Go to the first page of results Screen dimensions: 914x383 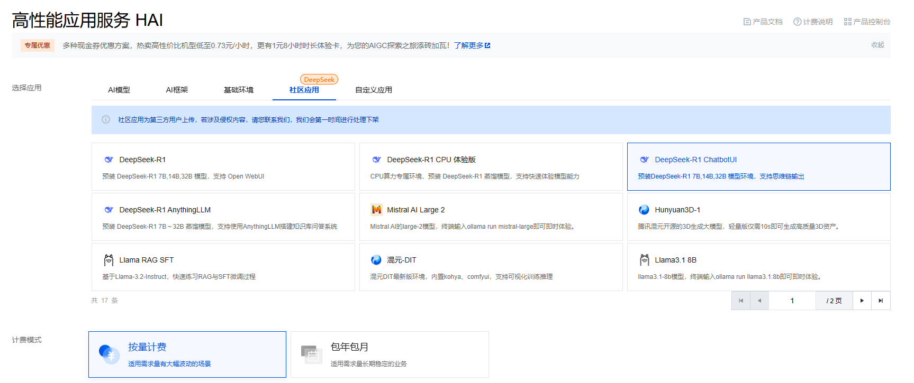click(x=741, y=301)
